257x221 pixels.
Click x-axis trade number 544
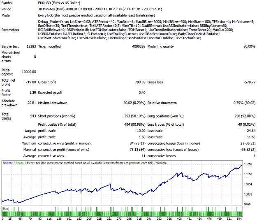click(239, 219)
